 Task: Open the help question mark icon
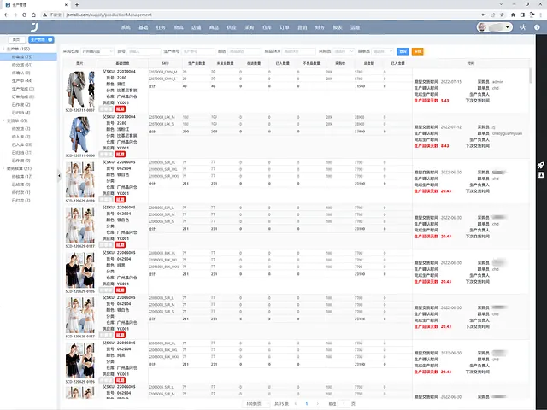537,27
